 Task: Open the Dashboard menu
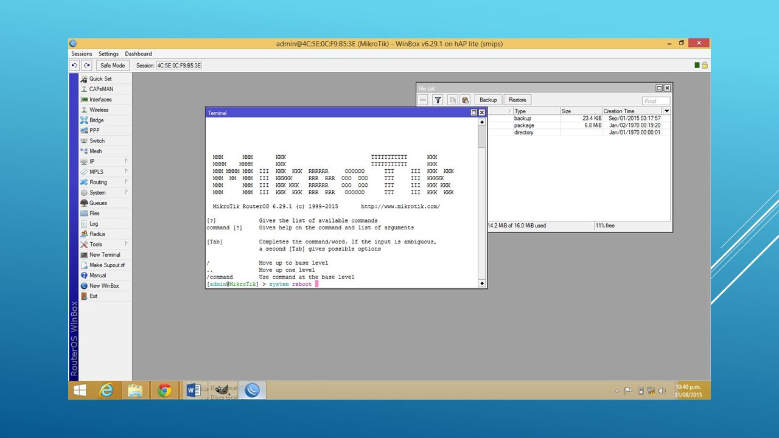pyautogui.click(x=139, y=54)
